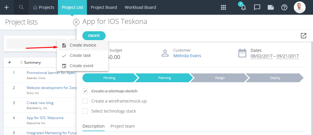Click Blackberry, Inc. company text
The image size is (313, 135).
tap(37, 108)
